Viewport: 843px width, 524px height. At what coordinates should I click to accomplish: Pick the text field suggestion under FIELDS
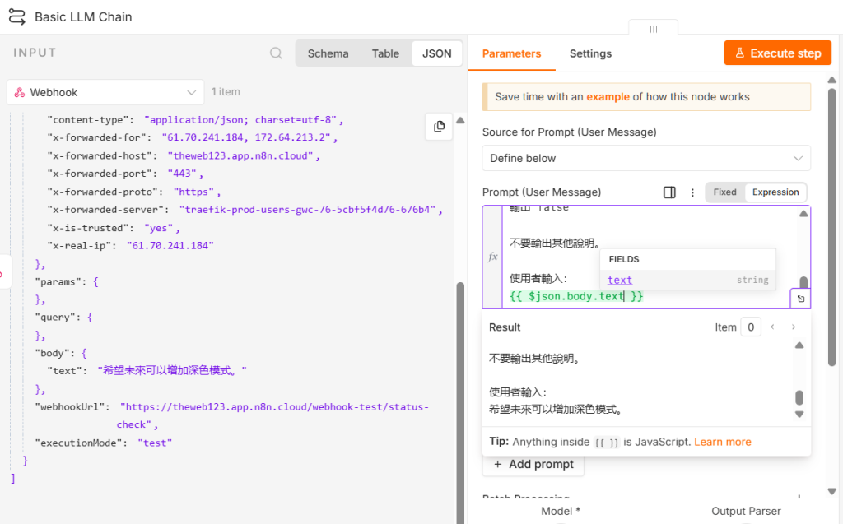pyautogui.click(x=687, y=280)
